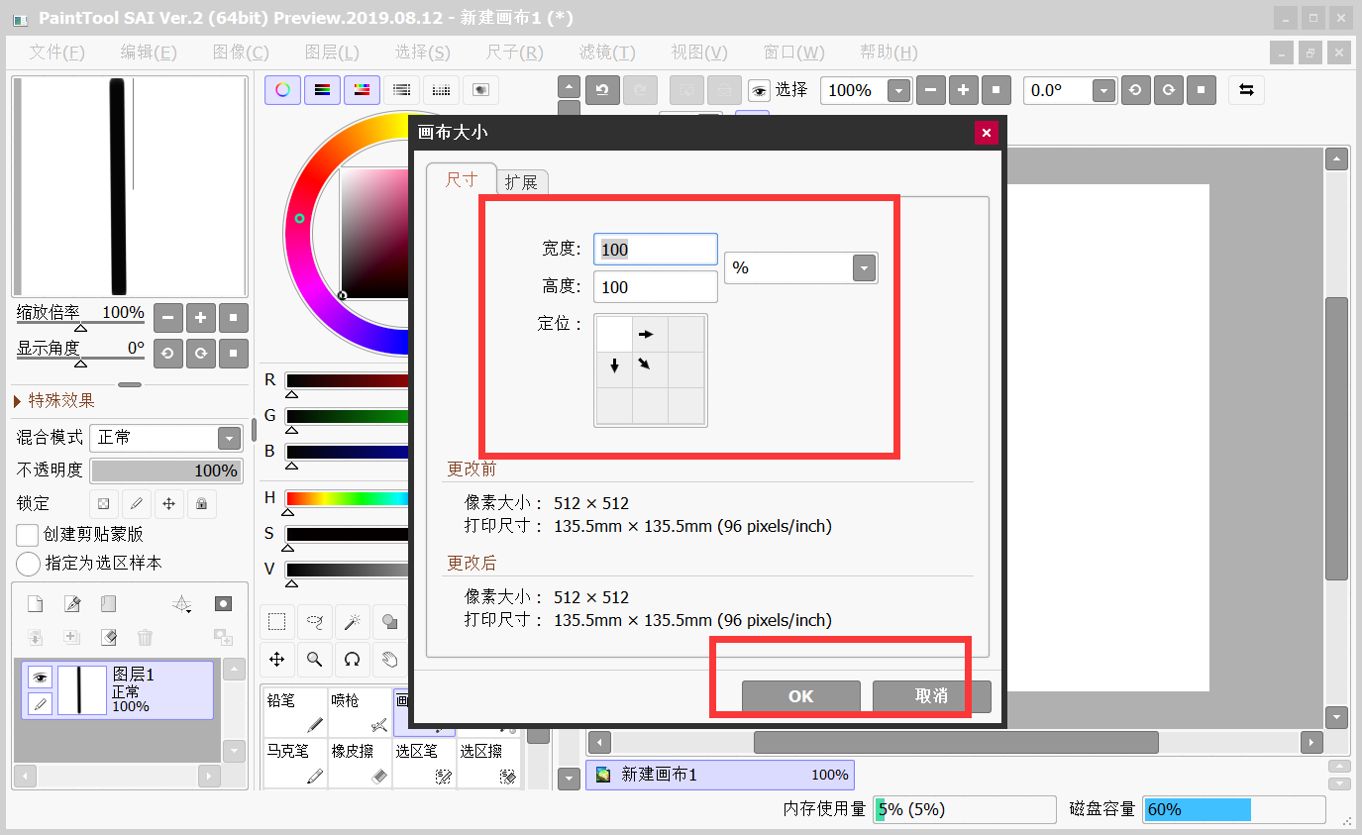
Task: Choose the 铅笔 pencil brush
Action: 295,713
